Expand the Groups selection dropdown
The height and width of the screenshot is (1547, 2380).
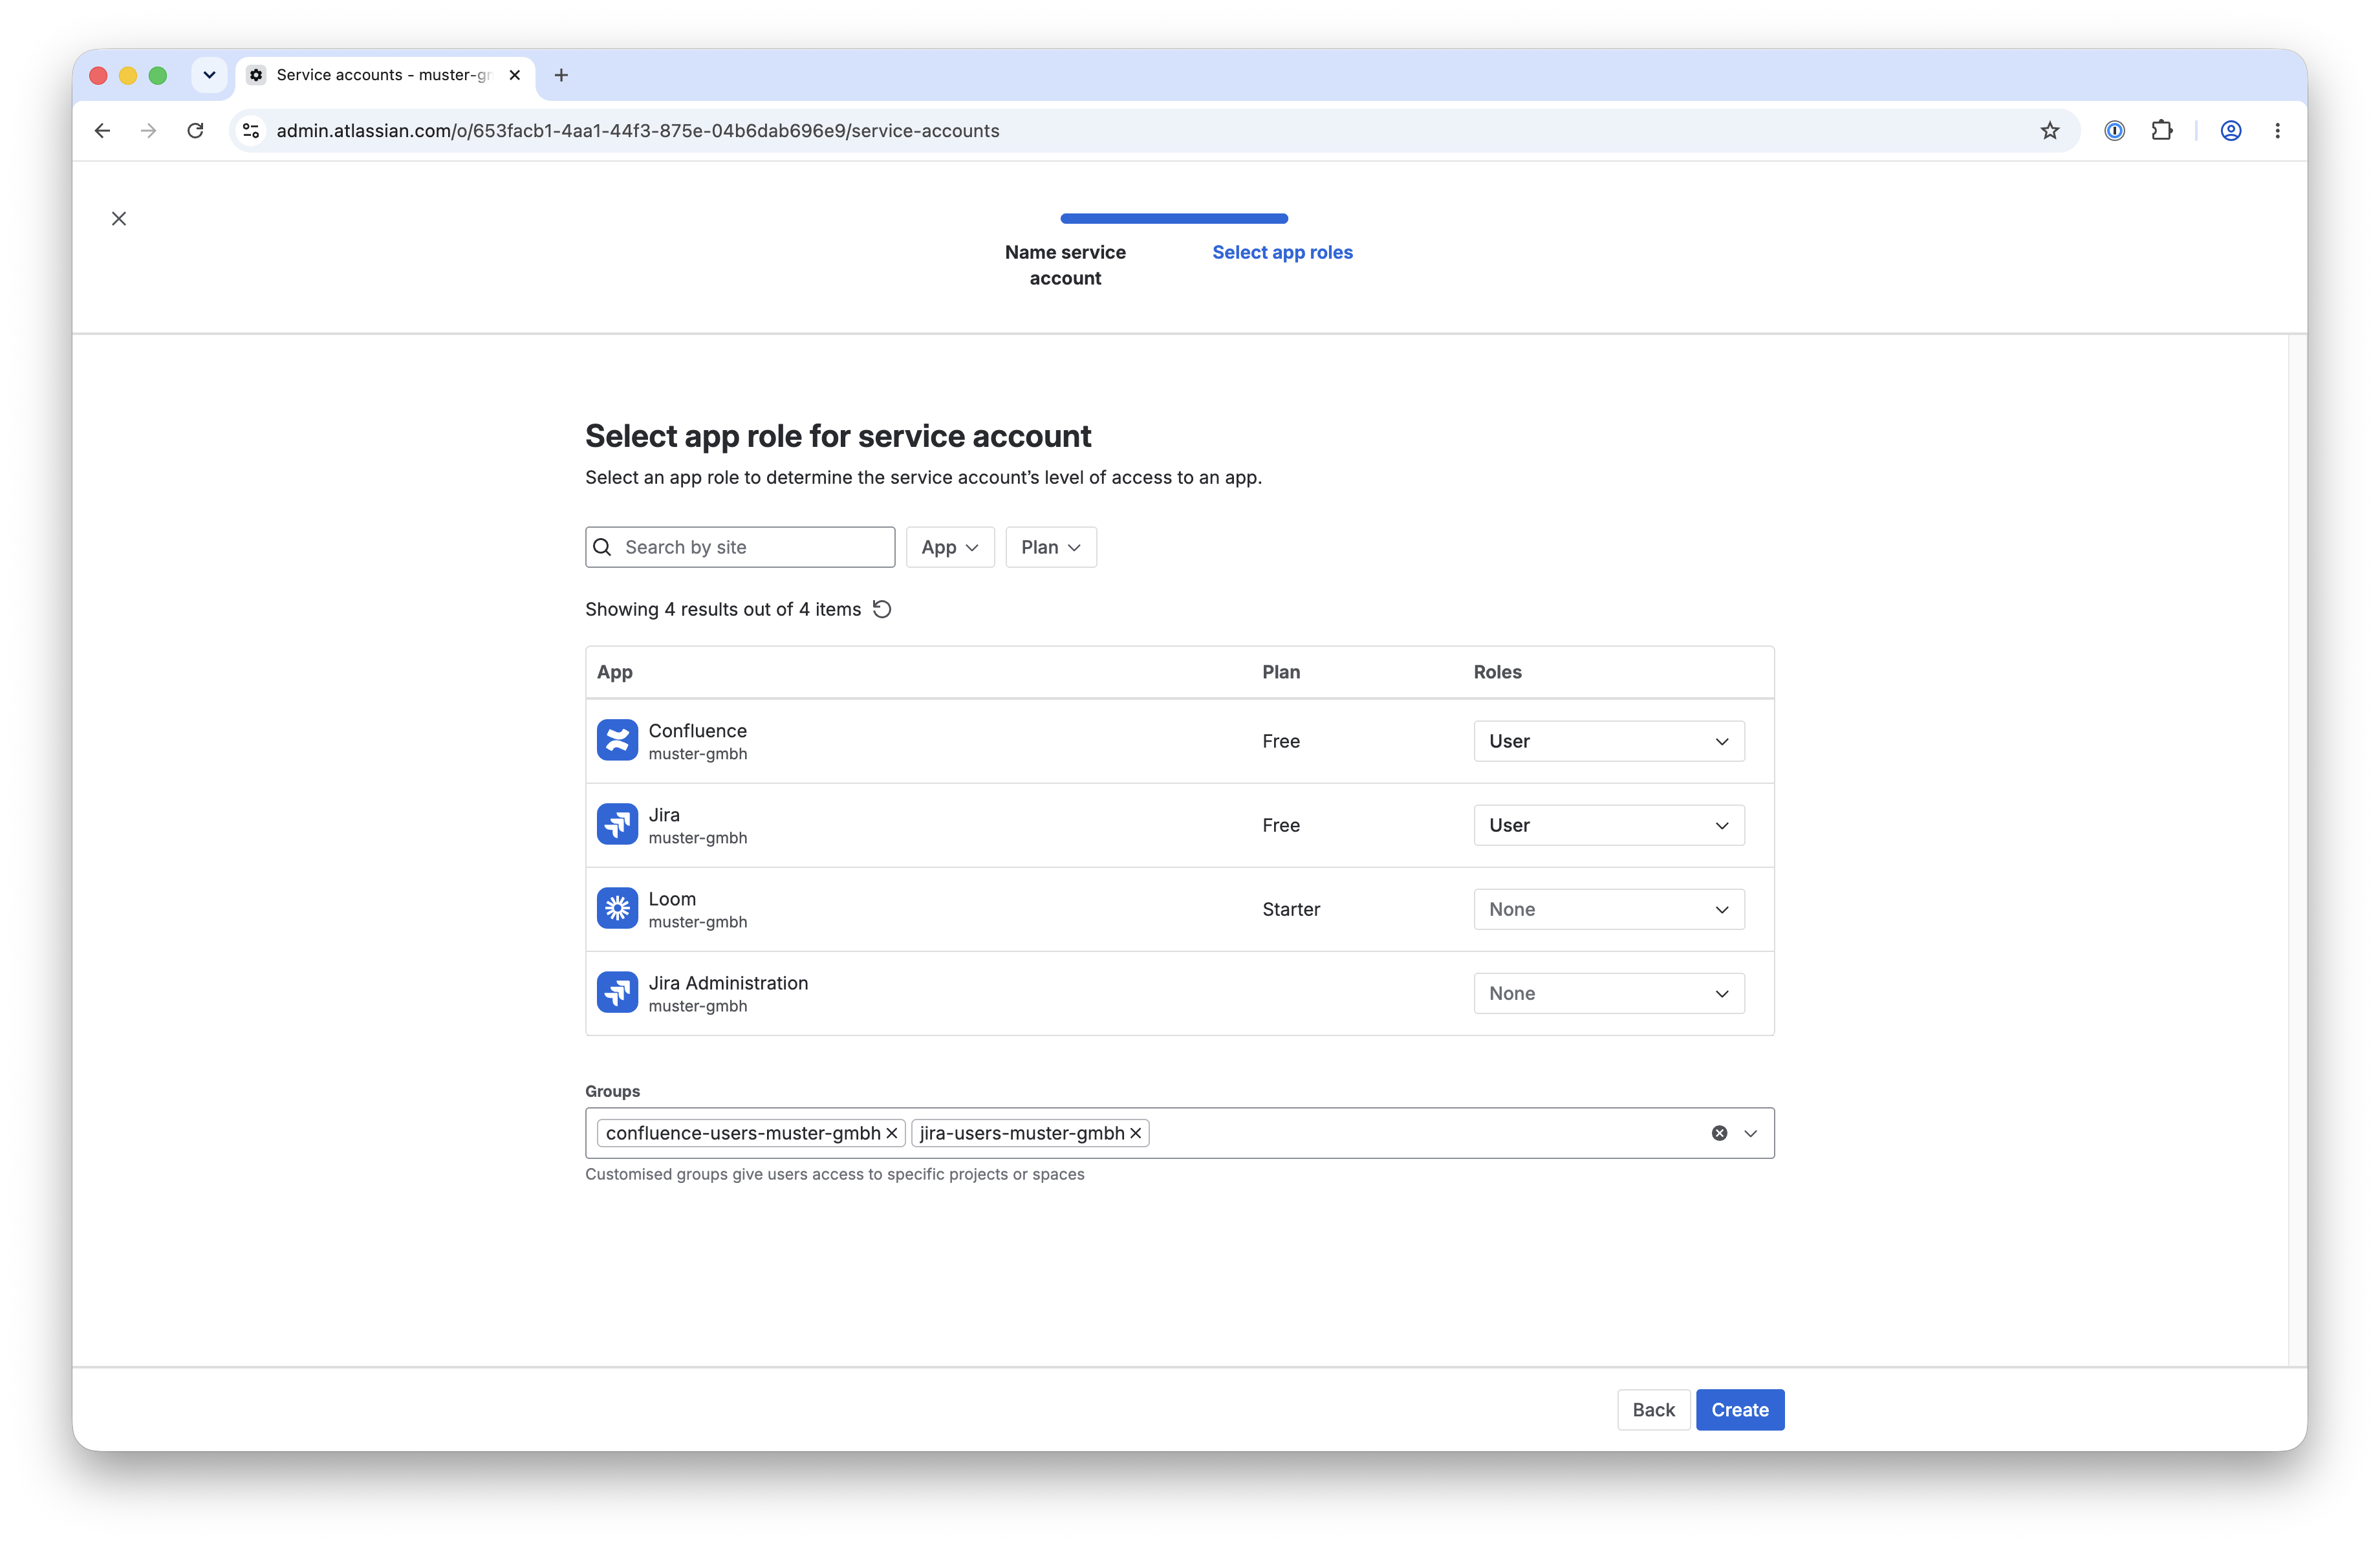(1750, 1133)
